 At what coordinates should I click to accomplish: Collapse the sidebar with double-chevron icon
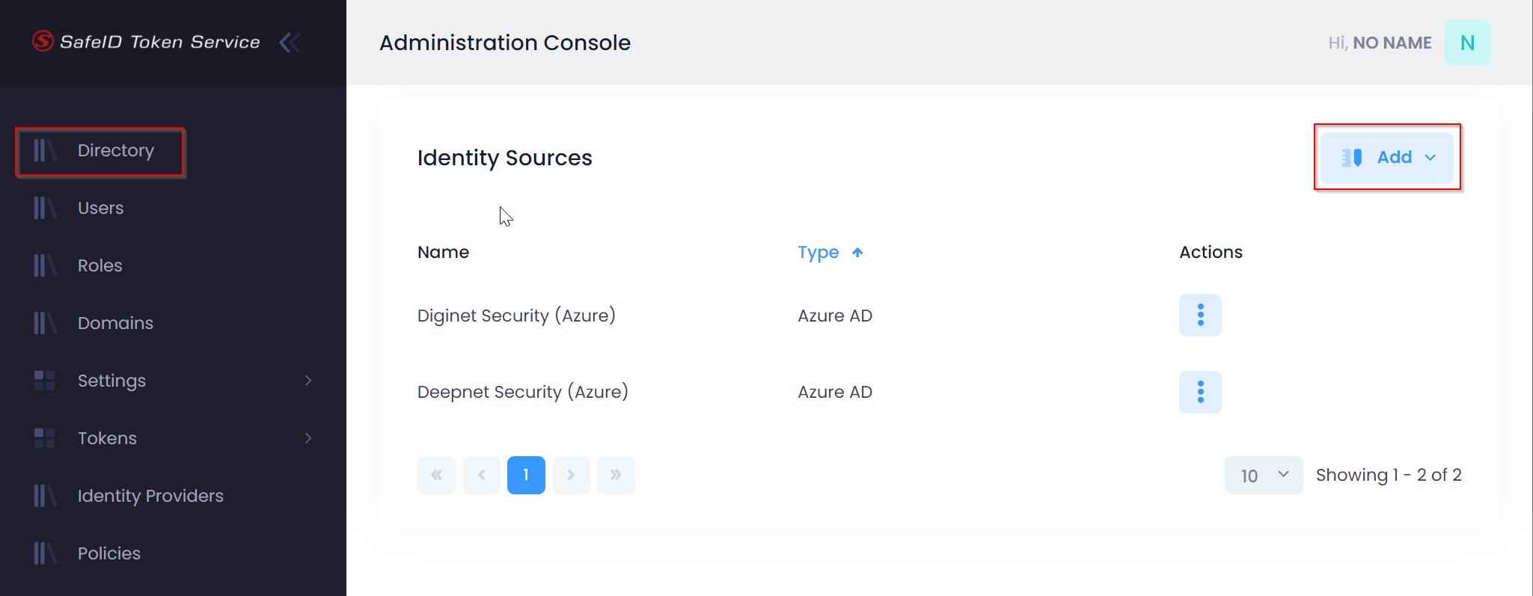point(290,43)
